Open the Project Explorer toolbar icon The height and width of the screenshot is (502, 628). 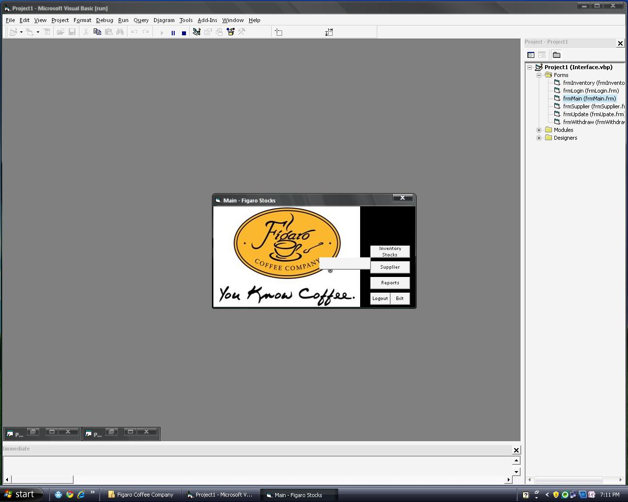coord(197,32)
